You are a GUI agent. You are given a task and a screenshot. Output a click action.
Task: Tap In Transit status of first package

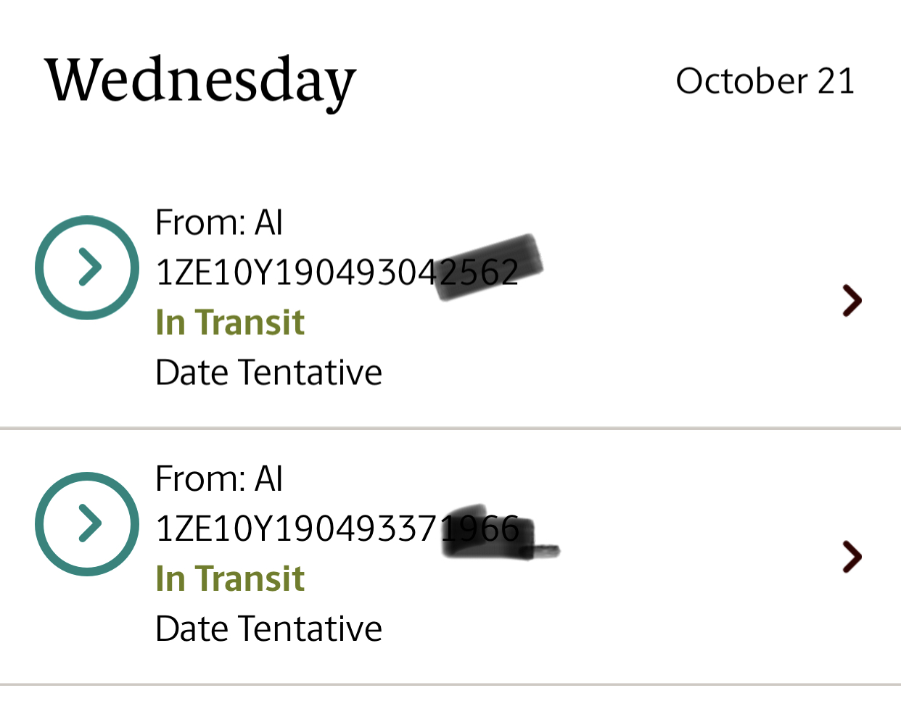(230, 323)
